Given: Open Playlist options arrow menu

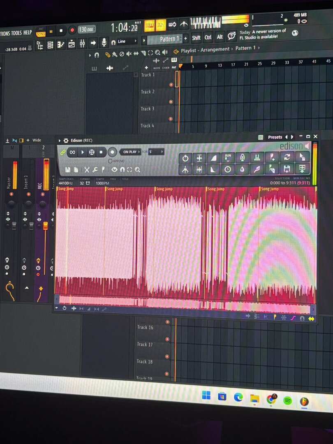Looking at the screenshot, I should click(x=90, y=55).
